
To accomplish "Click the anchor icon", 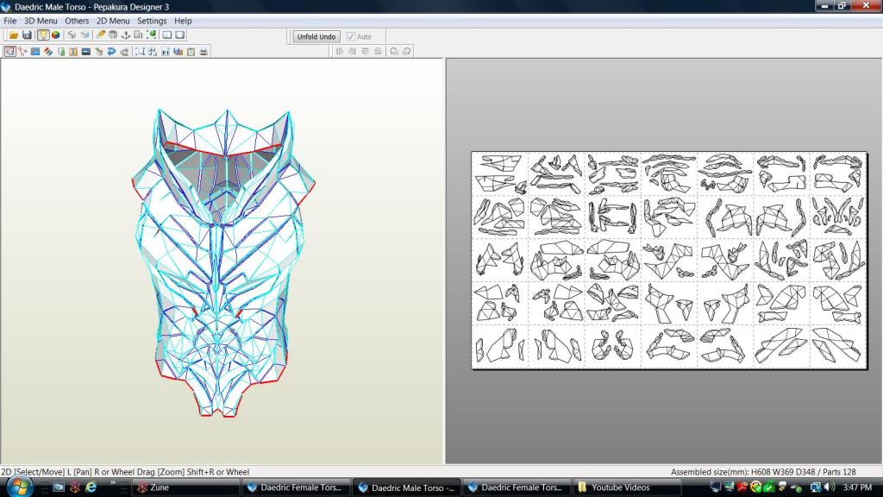I will click(x=126, y=35).
